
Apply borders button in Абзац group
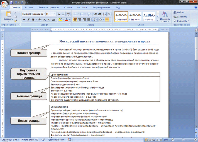point(107,19)
